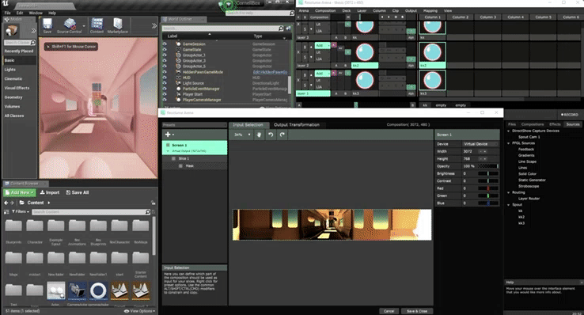Click the HUD actor icon

(178, 78)
